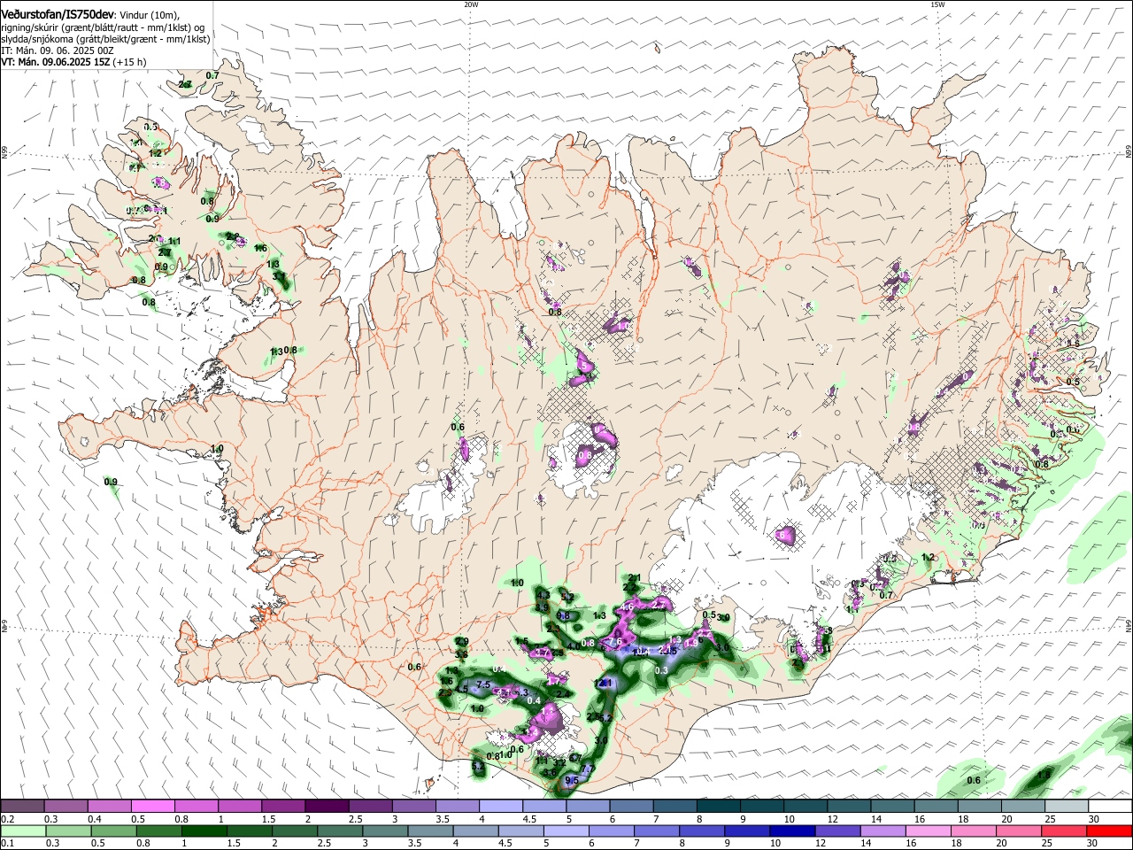
Task: Click the (+15 h) forecast offset
Action: coord(129,62)
